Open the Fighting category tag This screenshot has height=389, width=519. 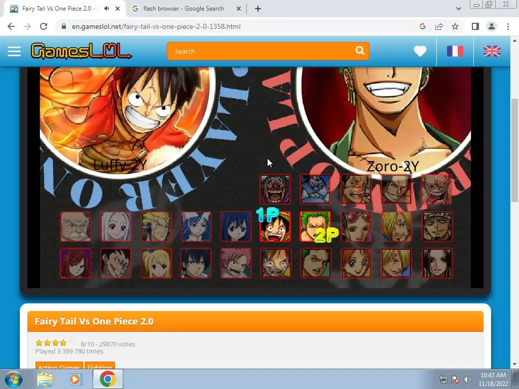coord(100,367)
